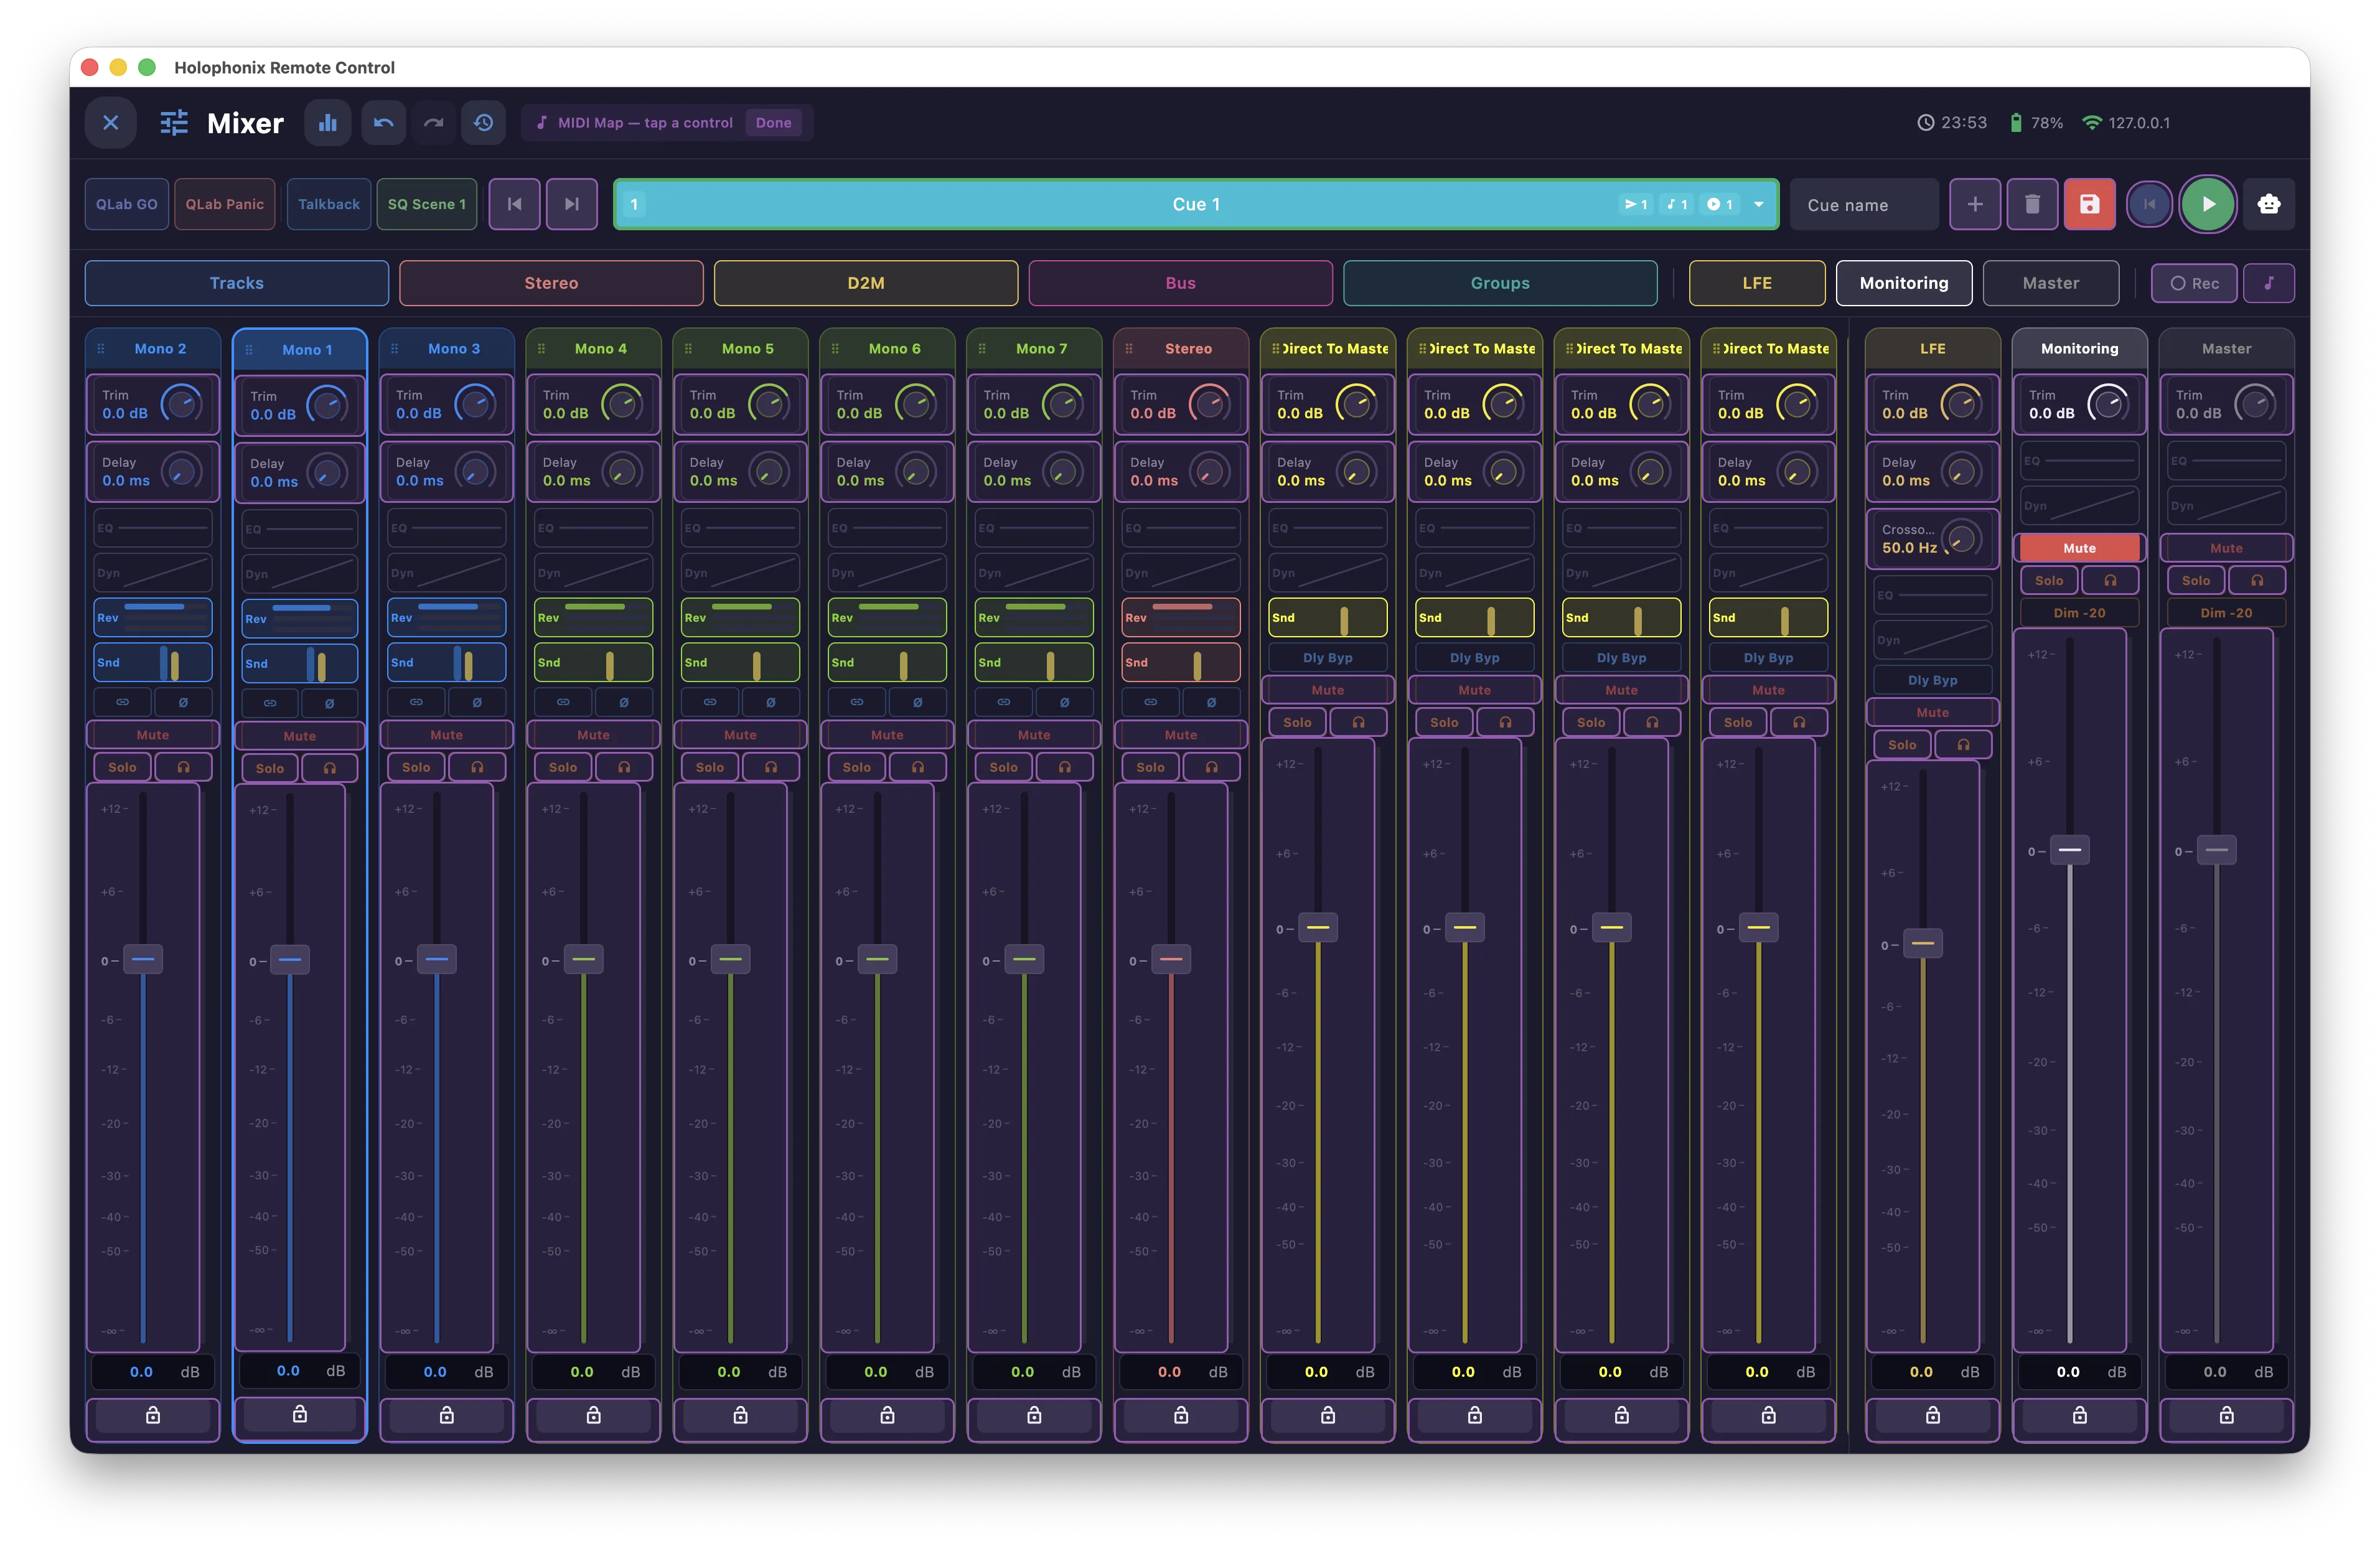Open the robot automation icon
The height and width of the screenshot is (1546, 2380).
(2269, 204)
